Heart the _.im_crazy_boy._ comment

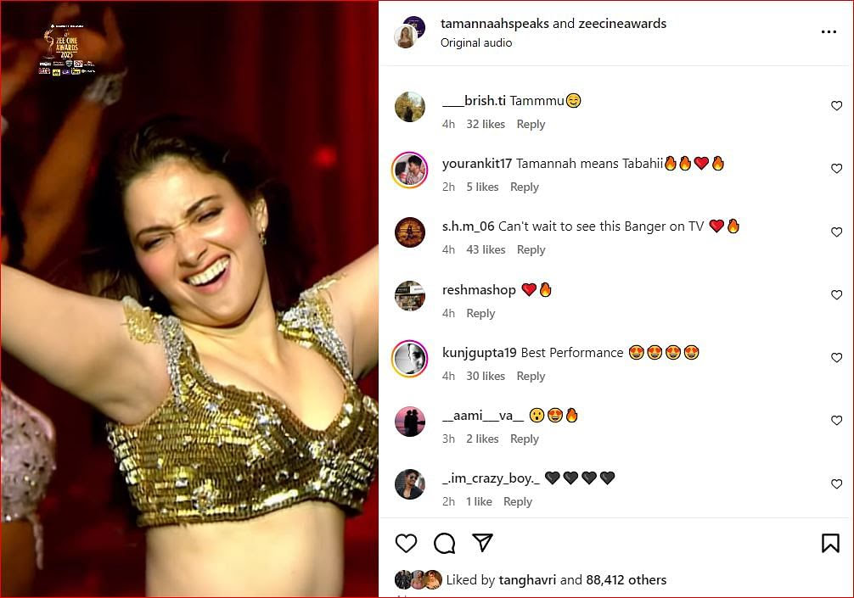[x=836, y=483]
